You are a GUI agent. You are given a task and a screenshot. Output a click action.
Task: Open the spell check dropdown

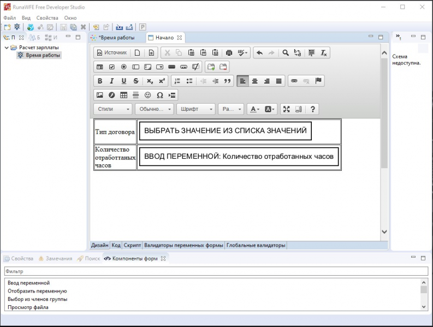[x=242, y=53]
